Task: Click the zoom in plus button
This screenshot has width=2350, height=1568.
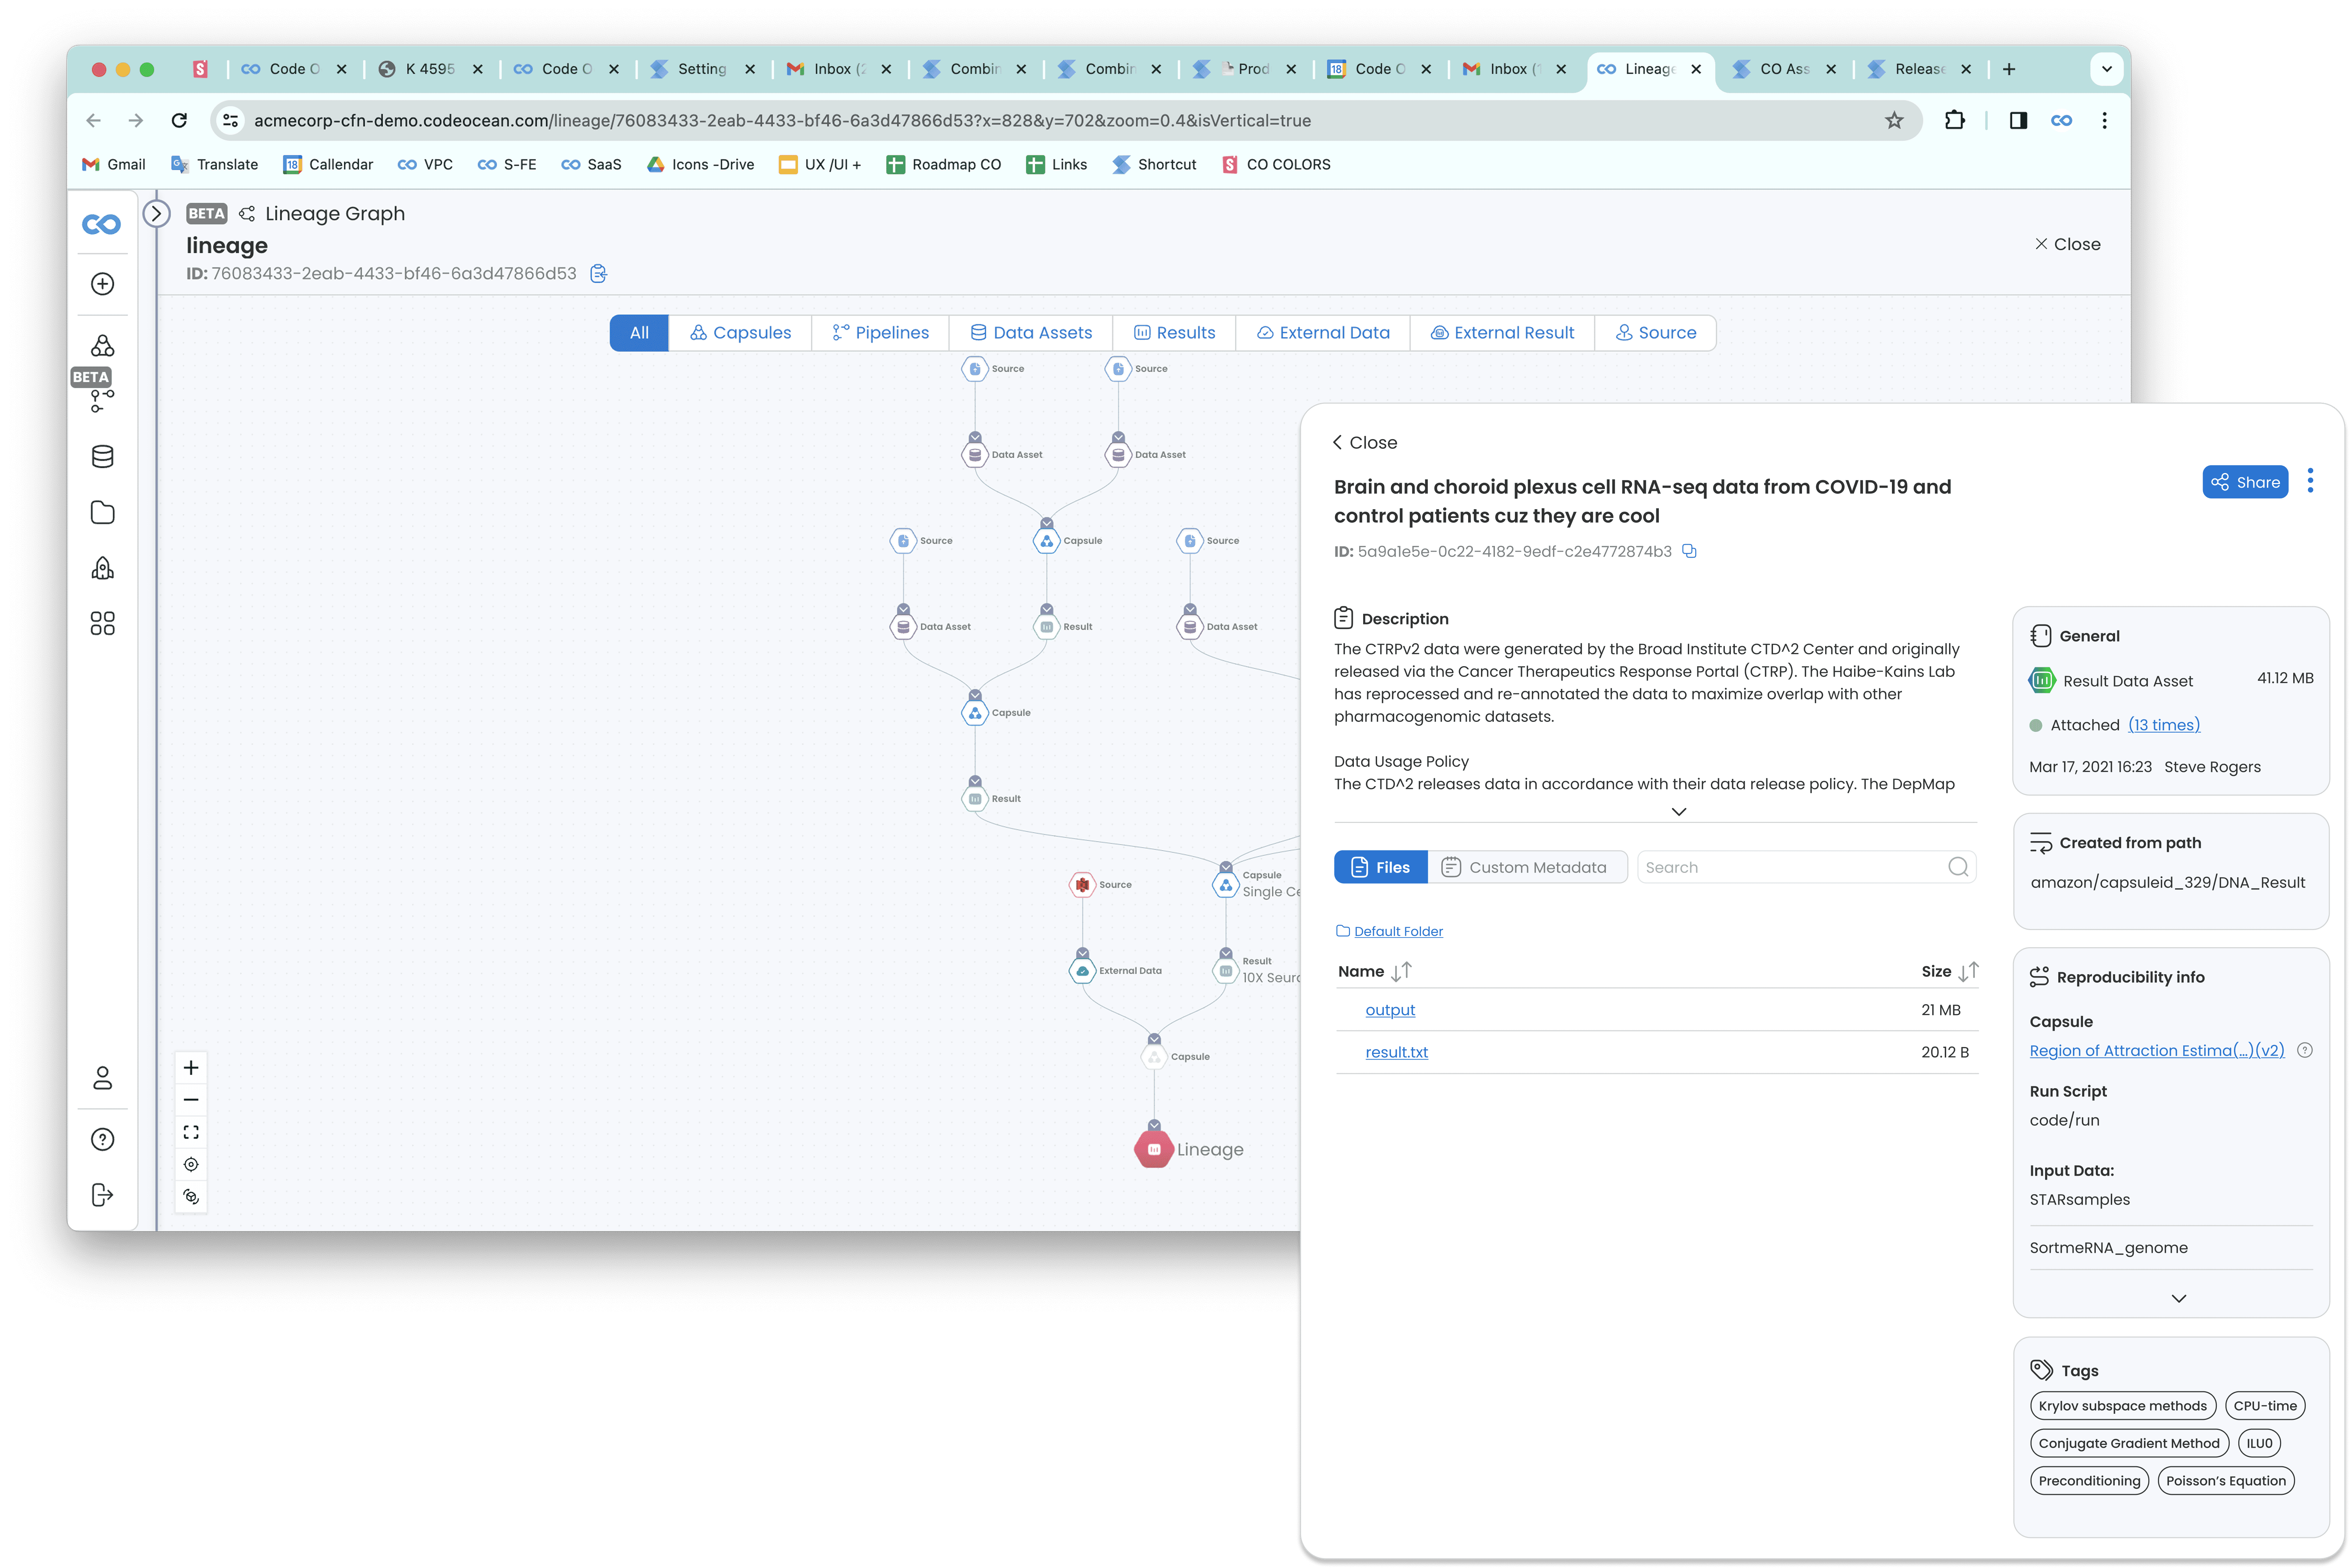Action: click(x=191, y=1068)
